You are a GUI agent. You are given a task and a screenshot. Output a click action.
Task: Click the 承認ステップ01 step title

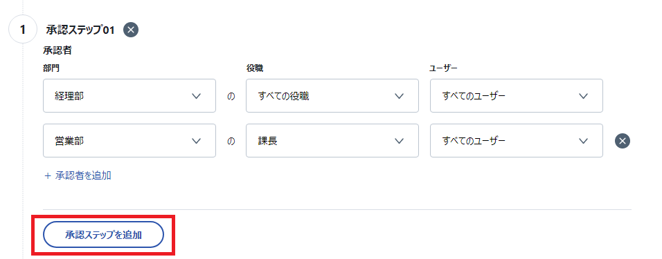click(x=80, y=30)
